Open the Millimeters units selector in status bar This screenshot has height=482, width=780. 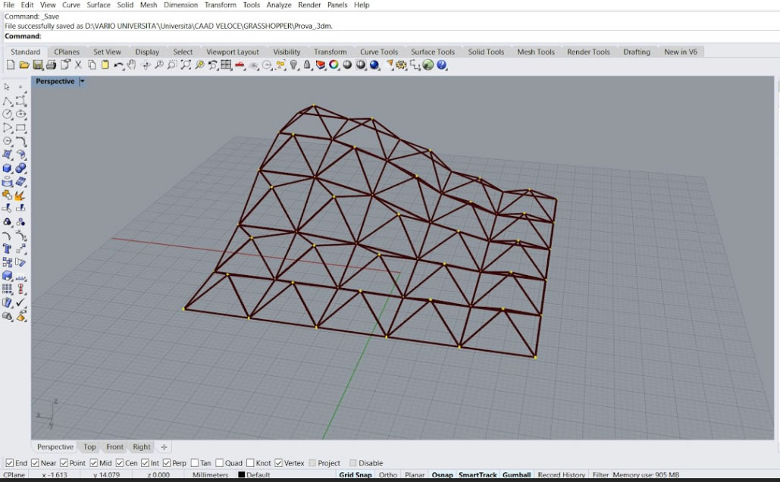pos(210,475)
